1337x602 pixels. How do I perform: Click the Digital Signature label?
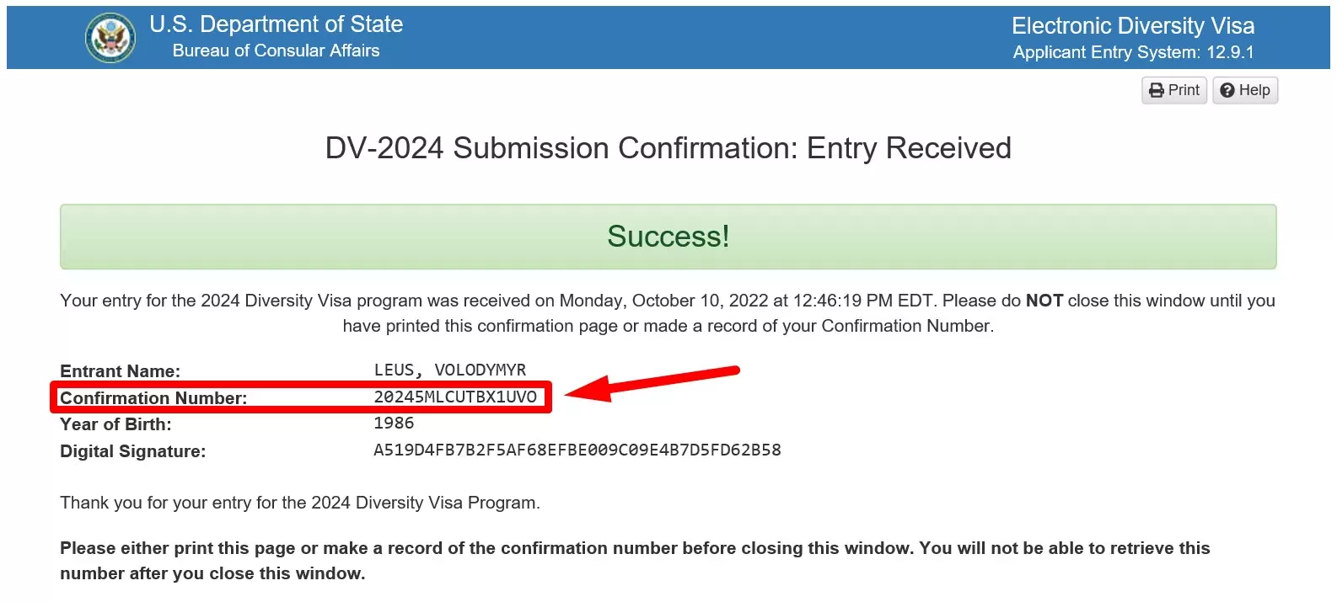132,451
